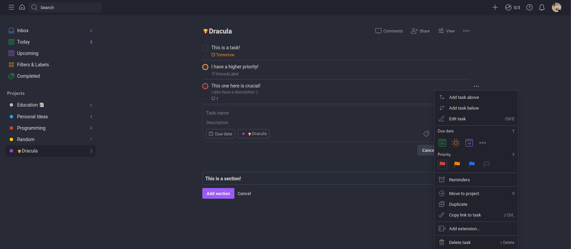Image resolution: width=571 pixels, height=249 pixels.
Task: Choose Move to project from the menu
Action: [x=464, y=193]
